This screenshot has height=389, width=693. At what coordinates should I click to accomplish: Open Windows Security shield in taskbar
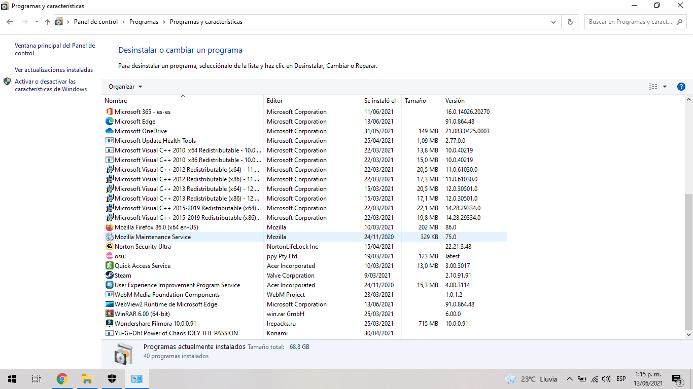click(112, 379)
